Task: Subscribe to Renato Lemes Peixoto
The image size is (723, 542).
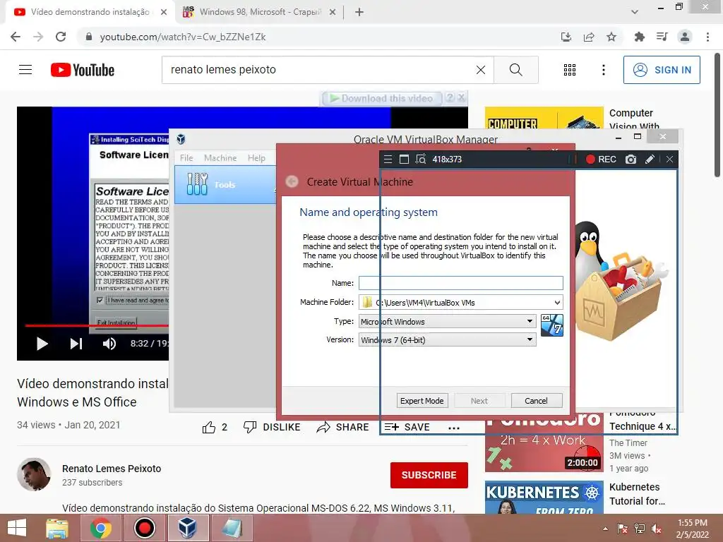Action: [x=429, y=475]
